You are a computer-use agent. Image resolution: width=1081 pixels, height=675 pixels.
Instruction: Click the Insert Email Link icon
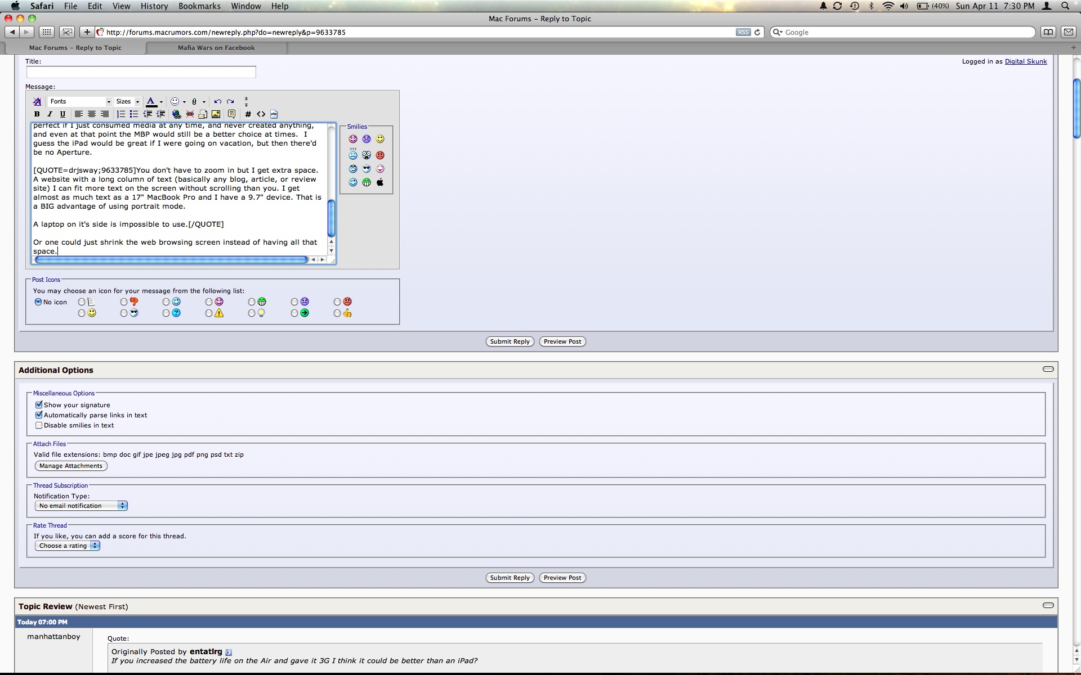203,114
